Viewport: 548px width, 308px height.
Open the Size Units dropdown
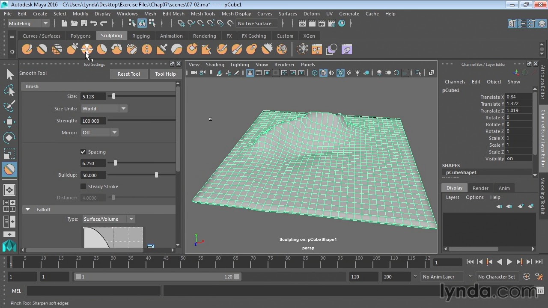104,109
